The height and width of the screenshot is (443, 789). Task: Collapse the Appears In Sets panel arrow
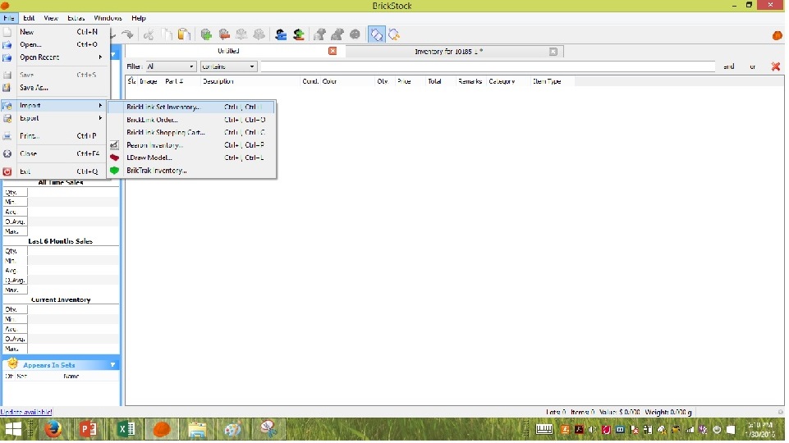click(x=112, y=365)
